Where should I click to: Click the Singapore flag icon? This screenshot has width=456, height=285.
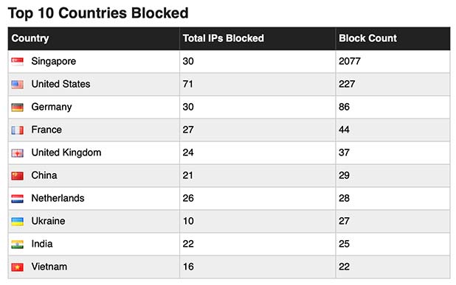coord(18,62)
